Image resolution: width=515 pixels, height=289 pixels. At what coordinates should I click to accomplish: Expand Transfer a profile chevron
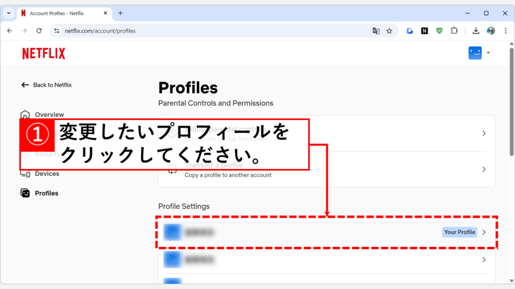pyautogui.click(x=484, y=170)
